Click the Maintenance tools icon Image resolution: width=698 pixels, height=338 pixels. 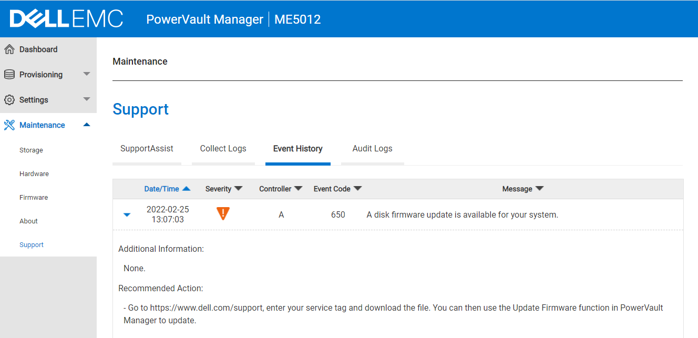coord(9,125)
